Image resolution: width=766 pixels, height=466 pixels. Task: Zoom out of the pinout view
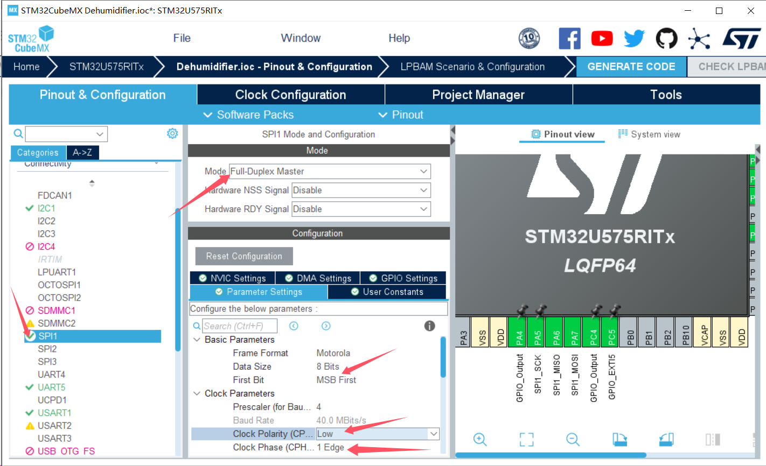[573, 439]
